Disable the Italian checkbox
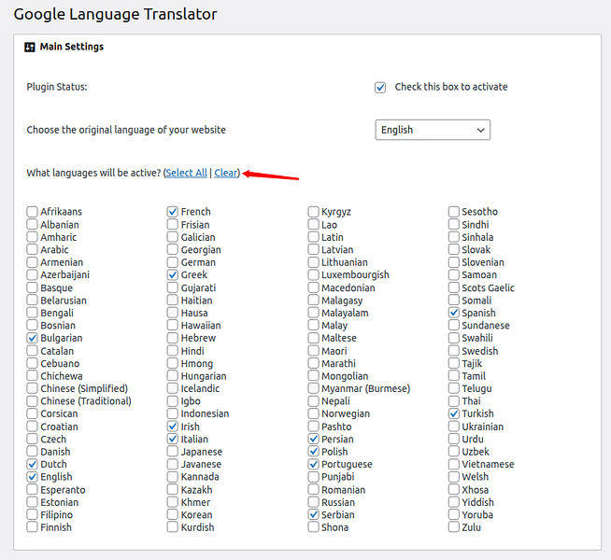 click(x=172, y=439)
